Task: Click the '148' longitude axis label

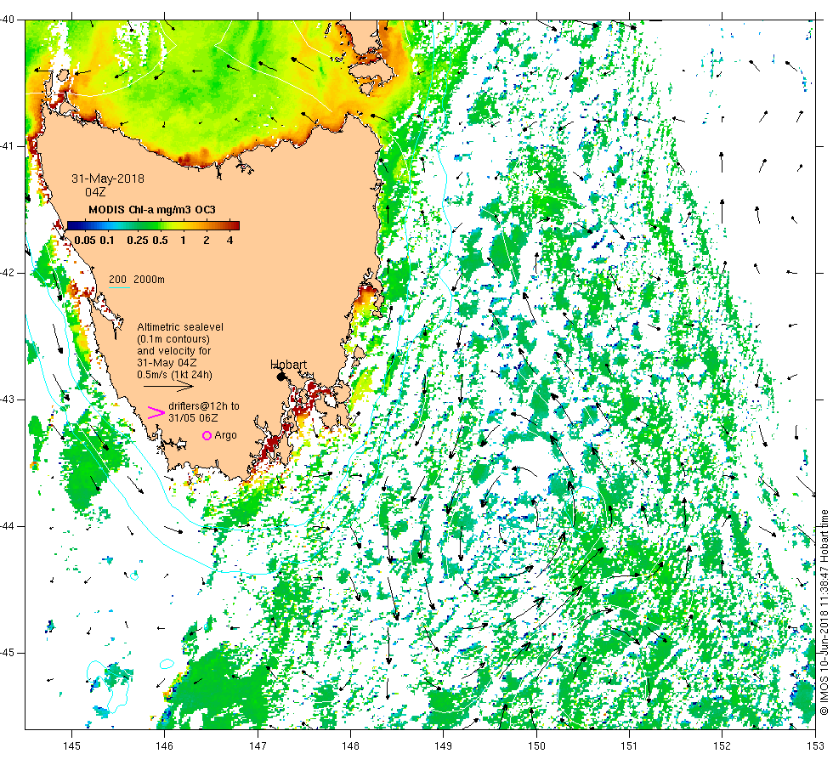Action: (x=350, y=746)
